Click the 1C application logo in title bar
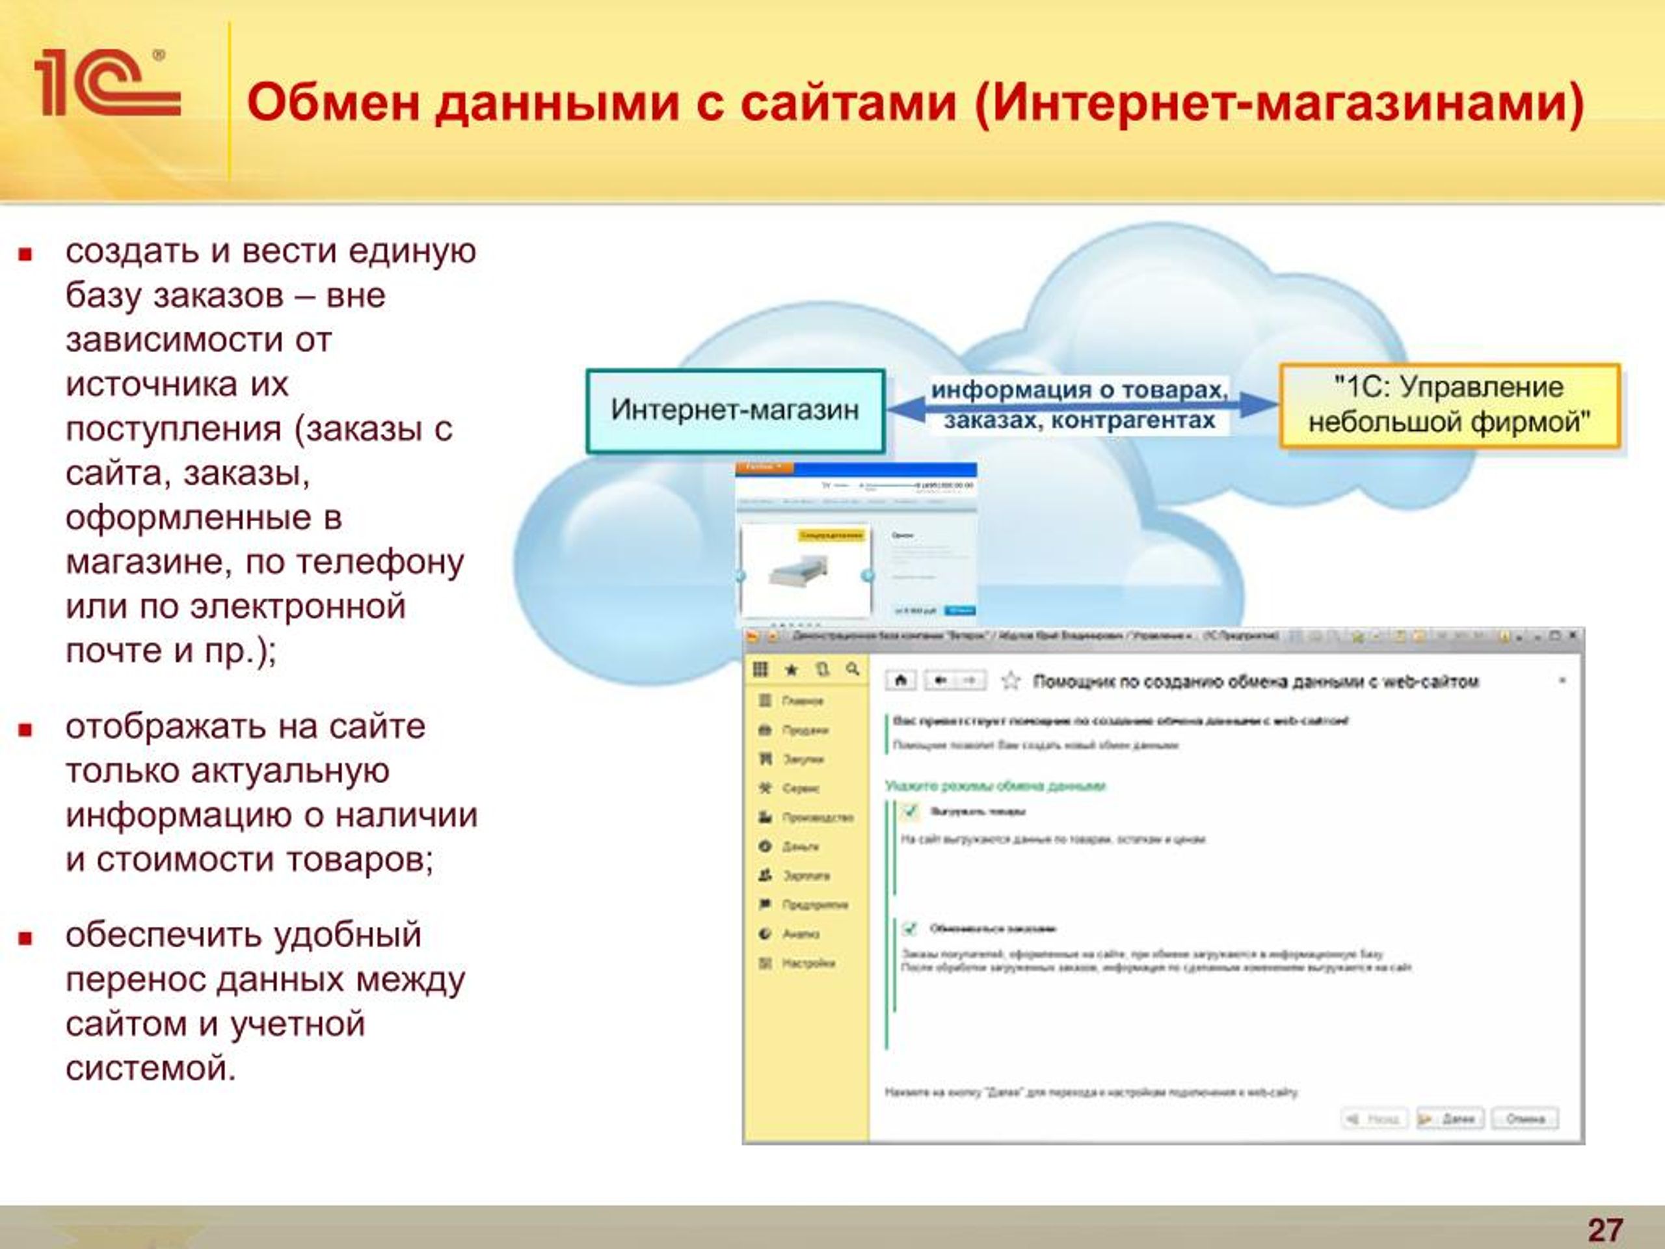This screenshot has width=1665, height=1249. (x=753, y=637)
